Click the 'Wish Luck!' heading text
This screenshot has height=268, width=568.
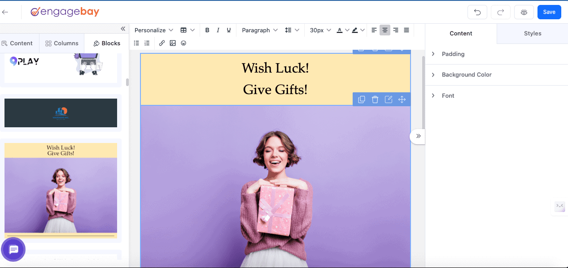point(275,68)
